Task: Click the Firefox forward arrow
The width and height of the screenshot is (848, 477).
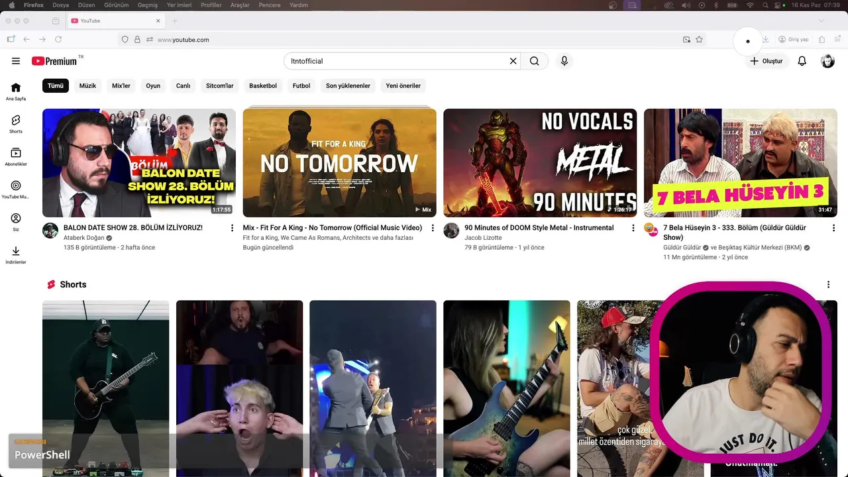Action: click(42, 40)
